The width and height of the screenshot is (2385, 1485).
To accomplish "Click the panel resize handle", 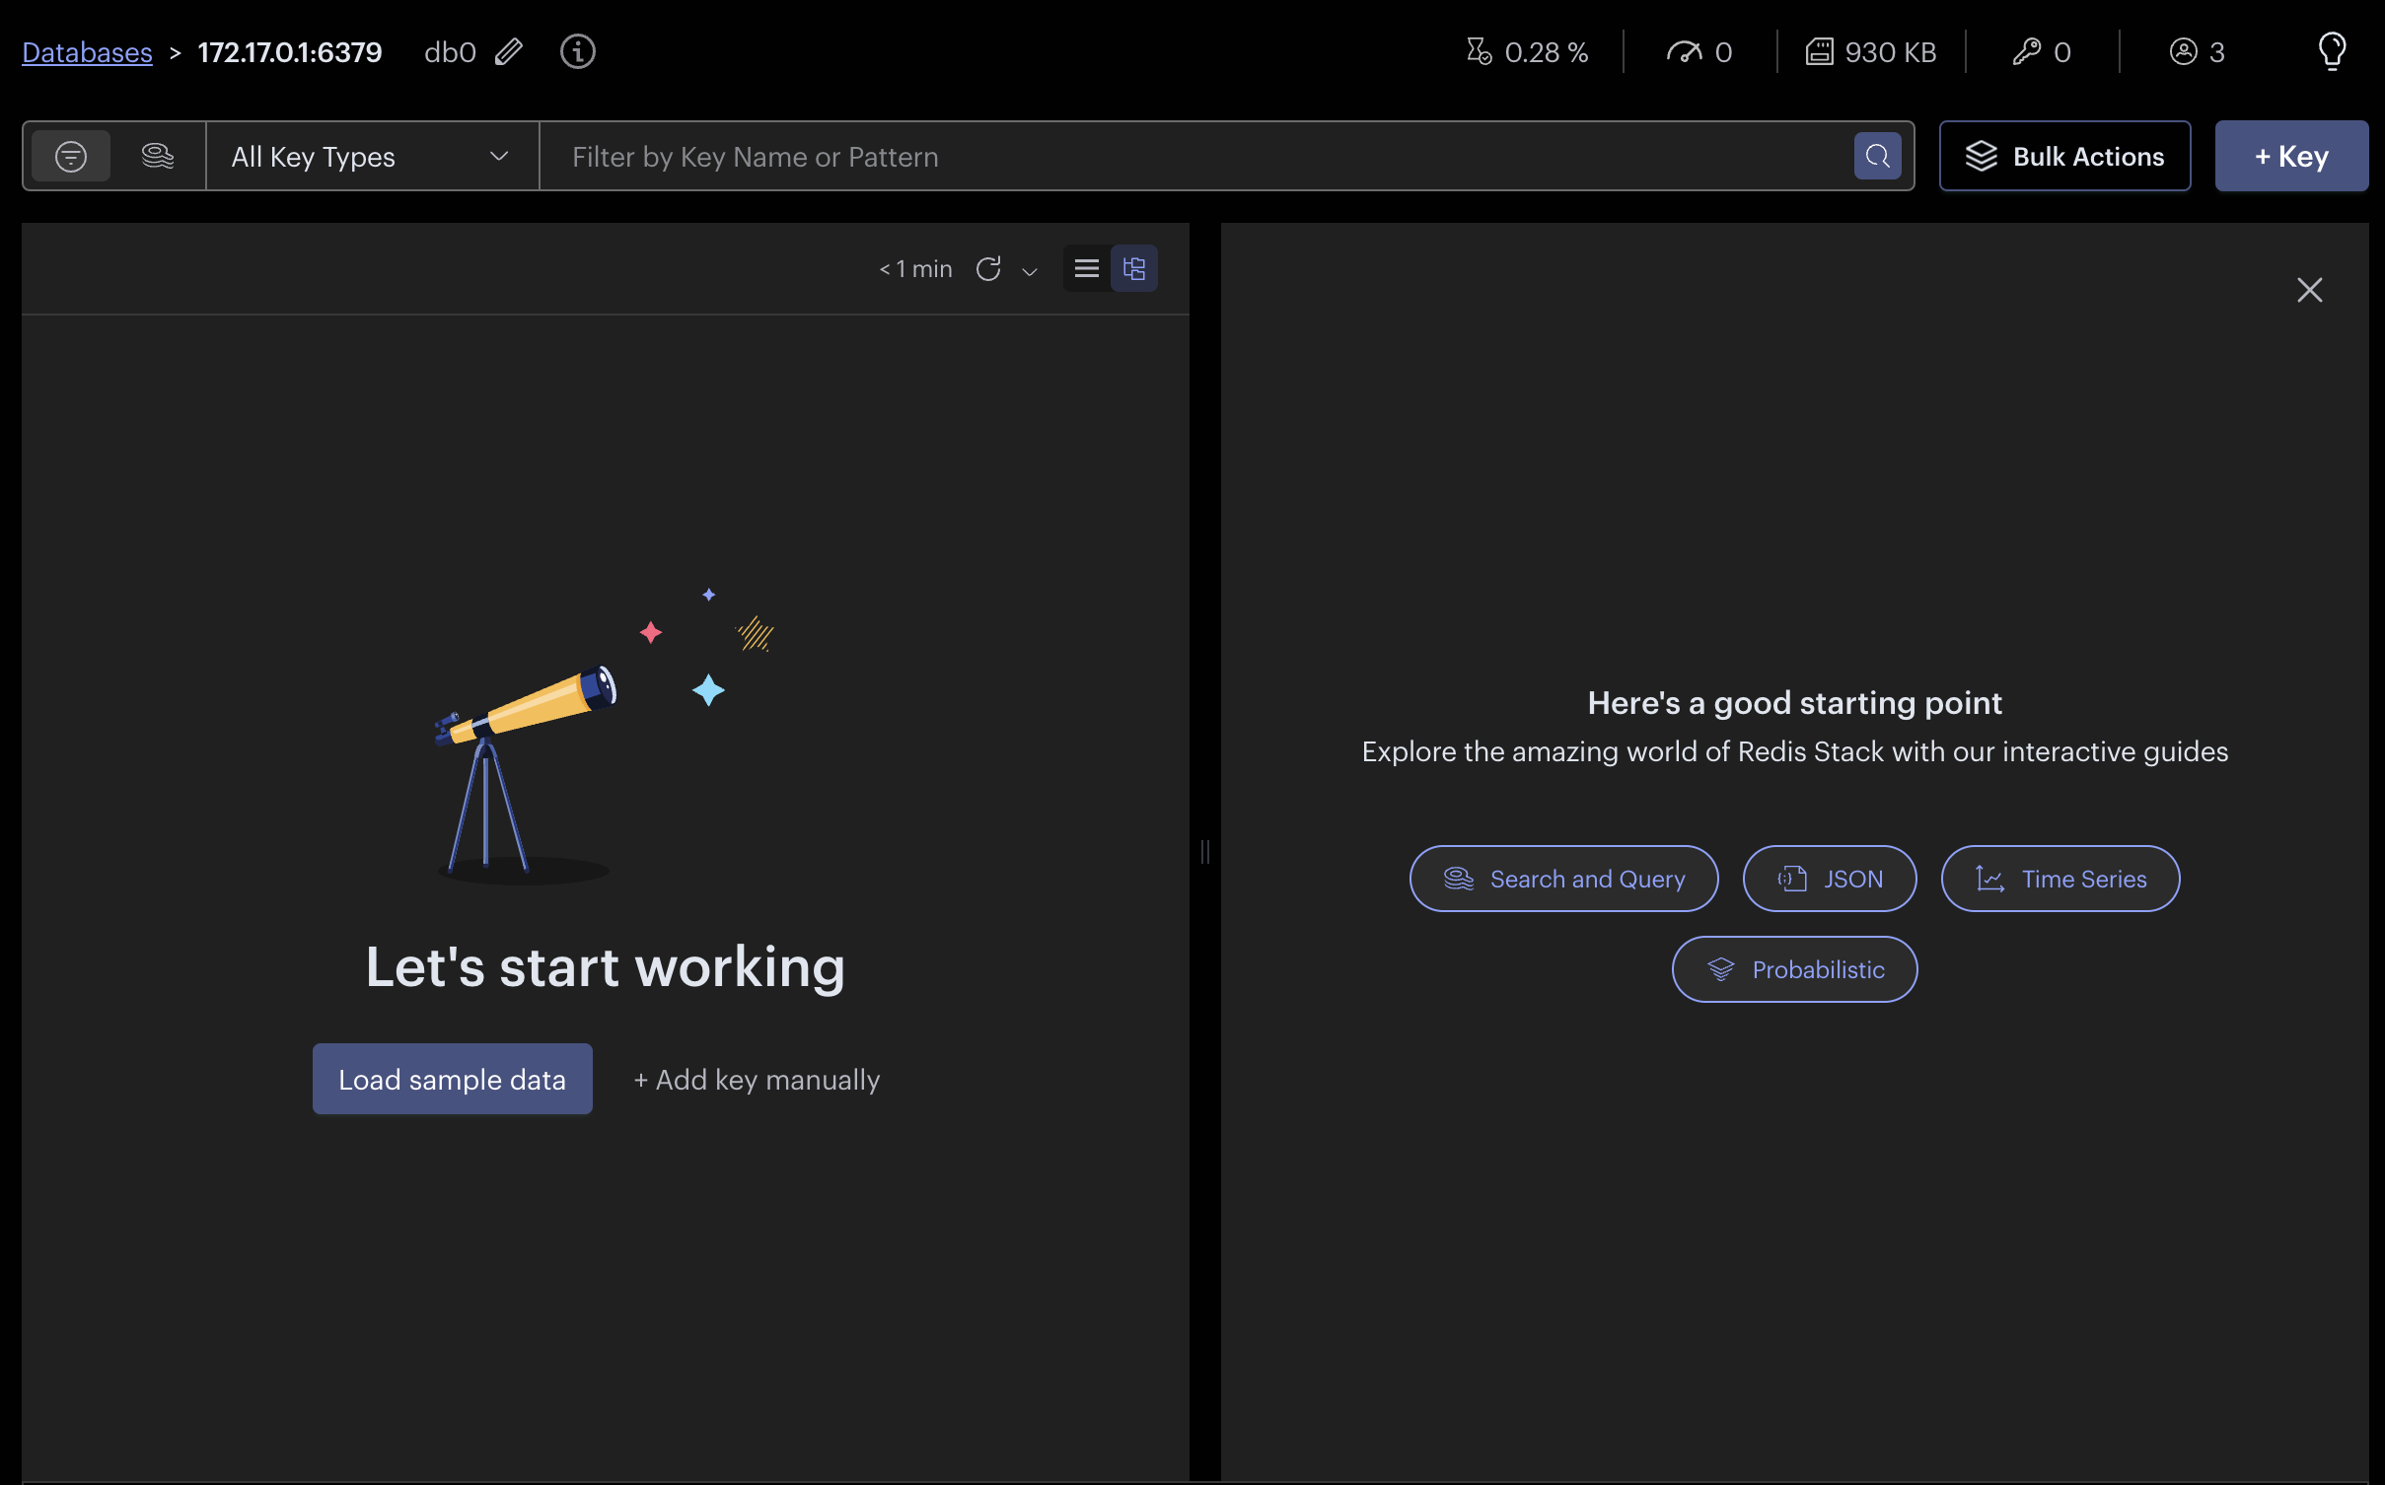I will coord(1204,850).
